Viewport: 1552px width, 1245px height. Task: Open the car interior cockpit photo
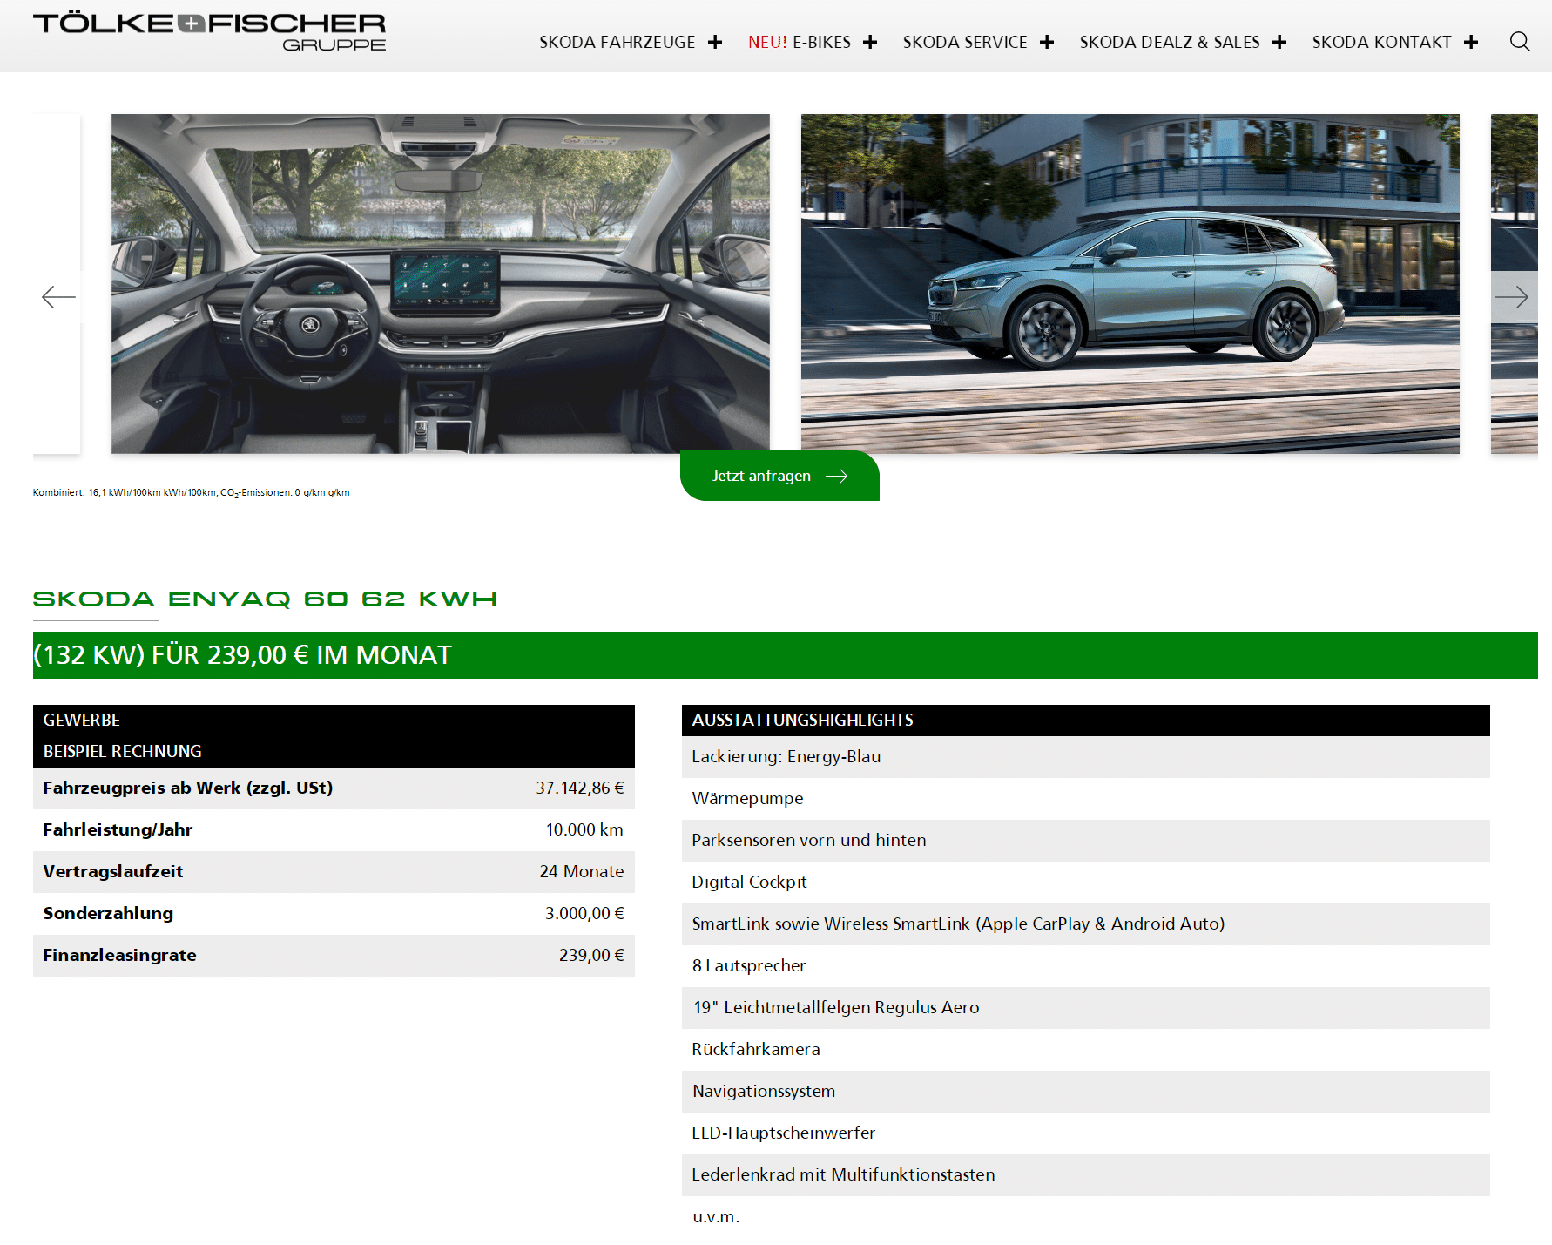point(441,283)
